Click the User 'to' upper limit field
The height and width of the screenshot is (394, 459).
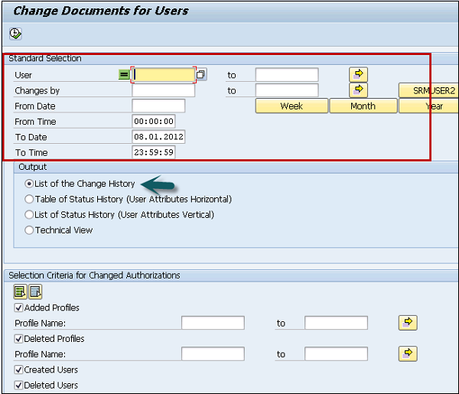click(x=287, y=75)
